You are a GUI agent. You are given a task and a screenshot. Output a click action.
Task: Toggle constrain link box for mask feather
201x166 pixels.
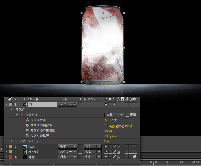pyautogui.click(x=106, y=125)
